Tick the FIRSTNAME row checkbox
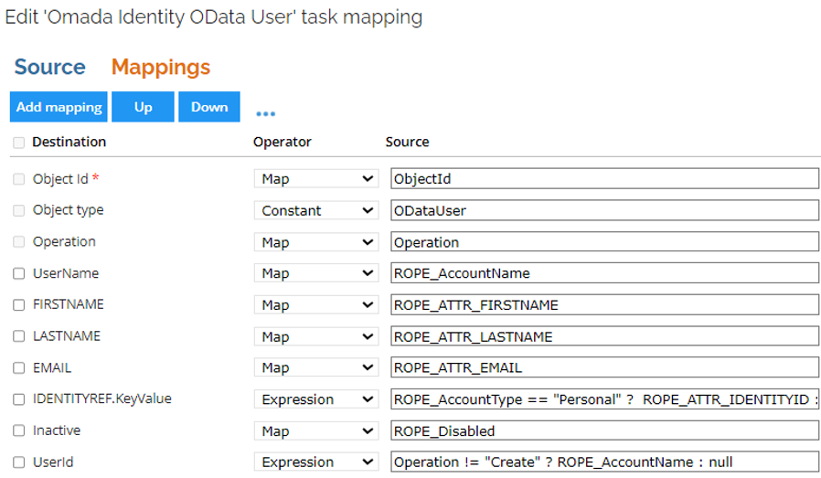This screenshot has height=478, width=821. pyautogui.click(x=19, y=304)
